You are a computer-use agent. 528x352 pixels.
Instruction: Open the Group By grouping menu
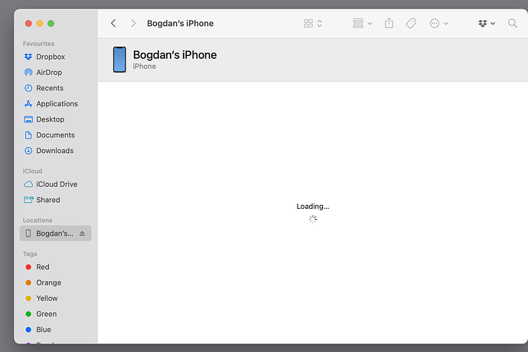coord(362,23)
